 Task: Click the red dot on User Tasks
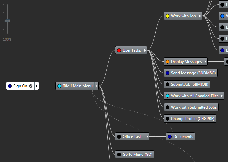coord(119,50)
